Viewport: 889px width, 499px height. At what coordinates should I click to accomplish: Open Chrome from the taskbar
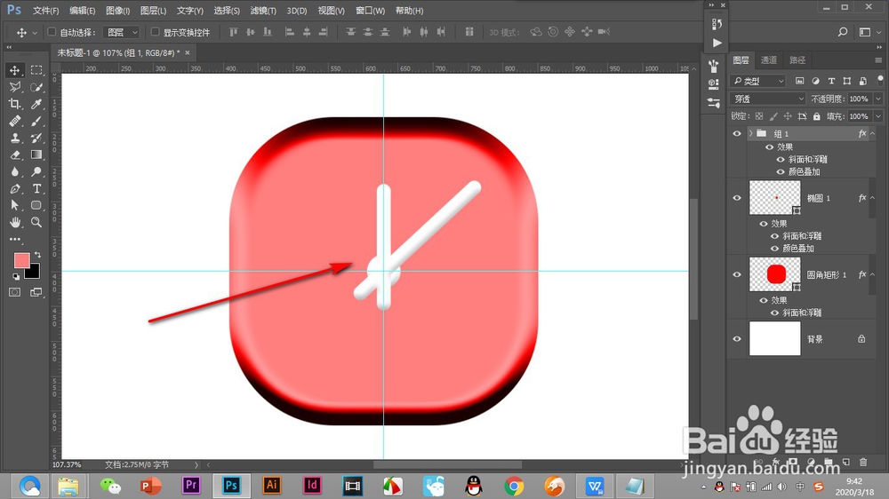coord(514,486)
